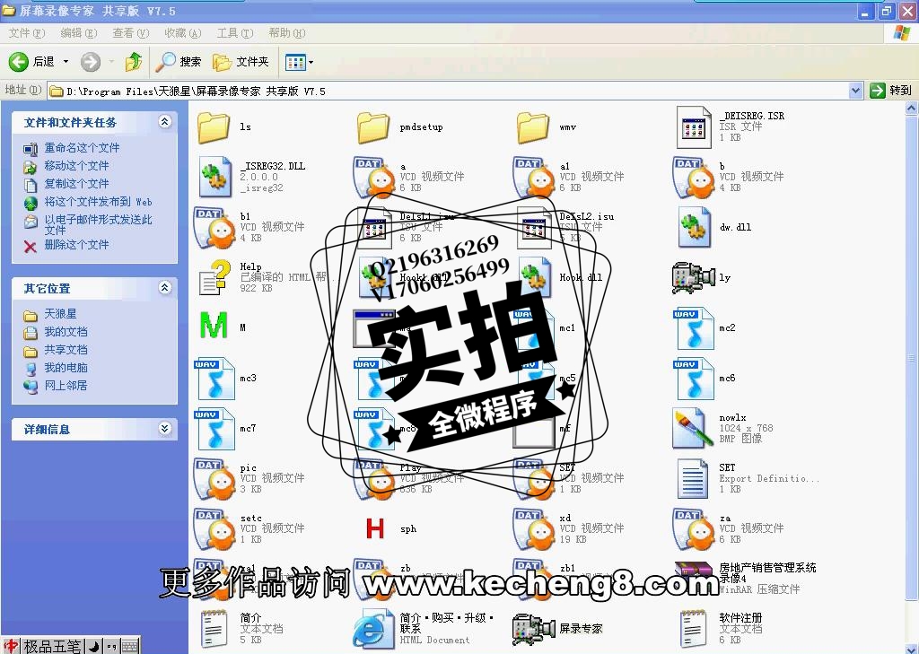919x654 pixels.
Task: Open the 收藏(A) menu
Action: click(183, 33)
